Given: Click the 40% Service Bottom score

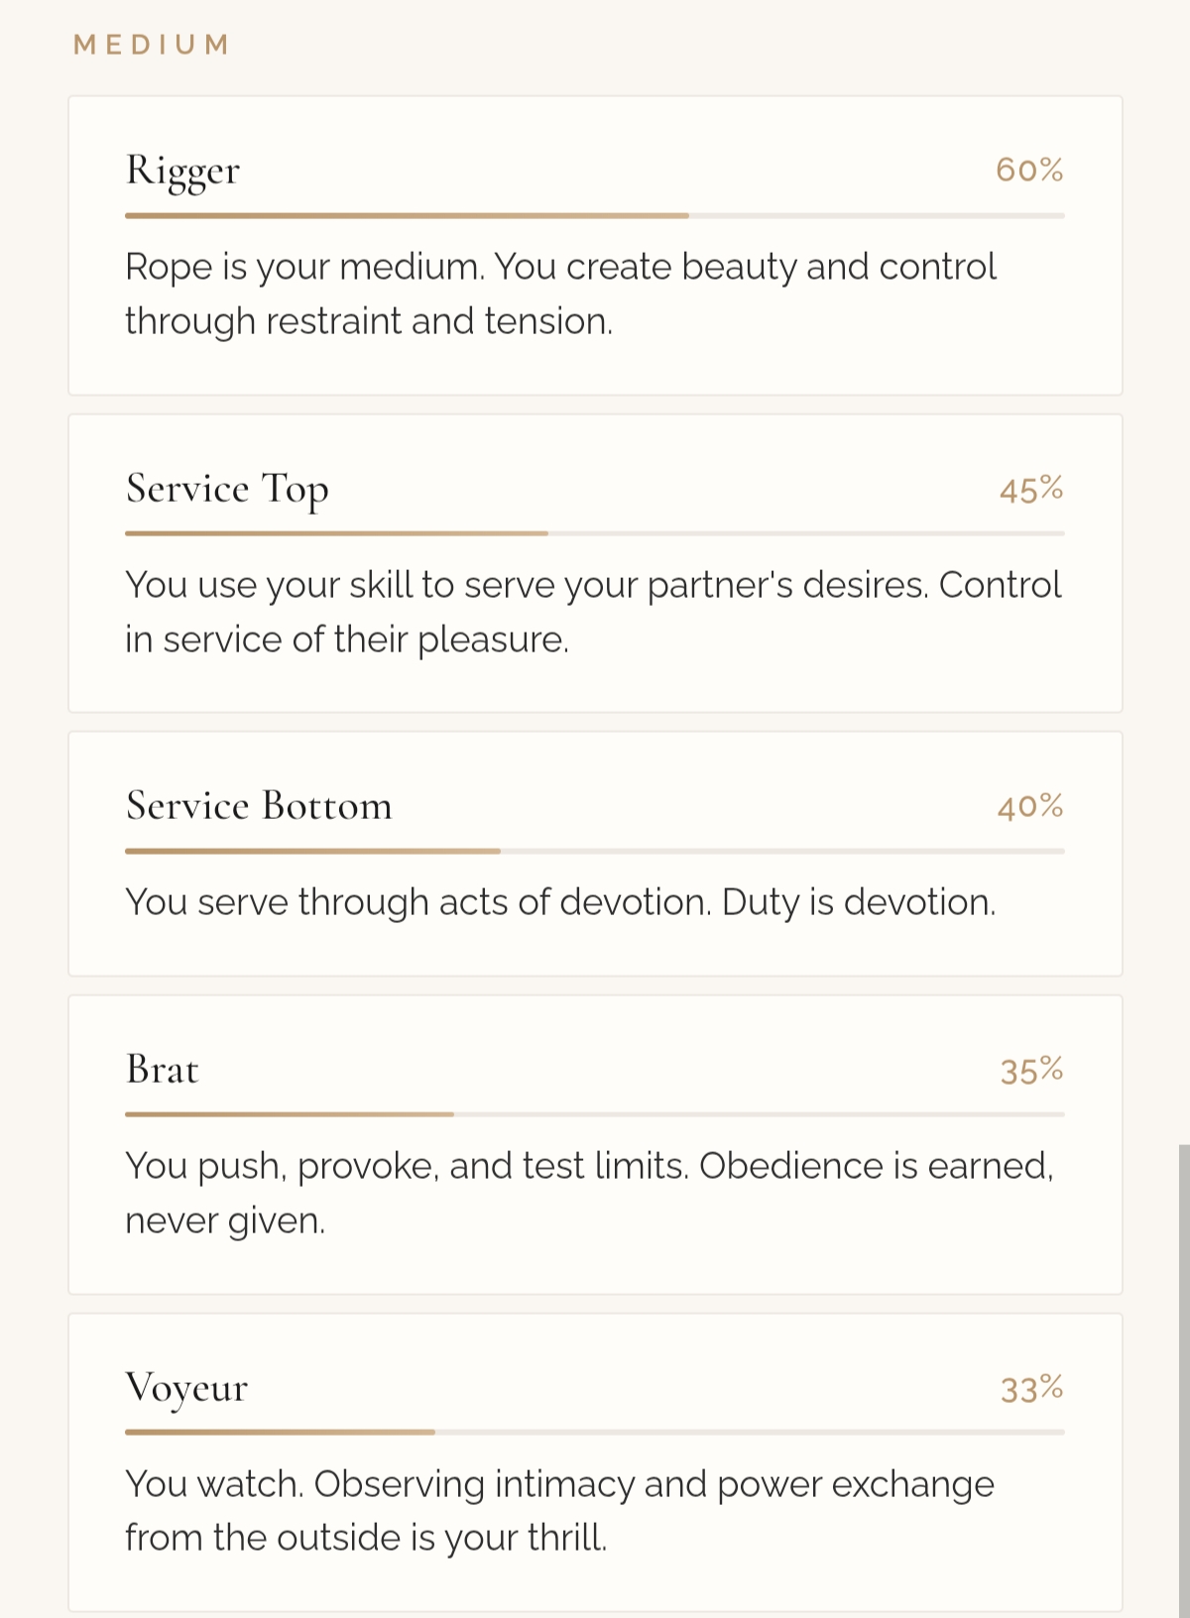Looking at the screenshot, I should click(x=1030, y=807).
